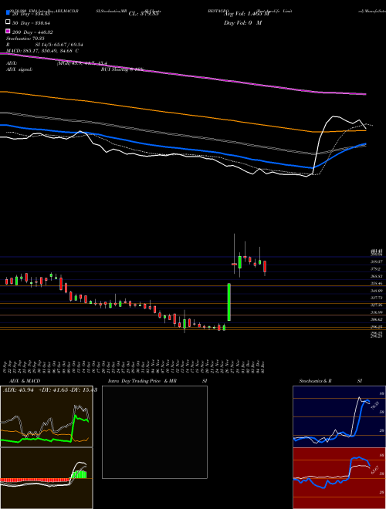Select the '200 Day = 440.82' label
Image resolution: width=386 pixels, height=509 pixels.
pos(32,32)
